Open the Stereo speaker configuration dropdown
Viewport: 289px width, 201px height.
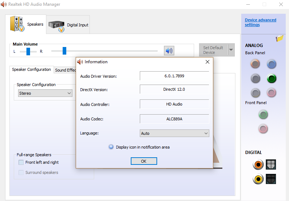[45, 93]
